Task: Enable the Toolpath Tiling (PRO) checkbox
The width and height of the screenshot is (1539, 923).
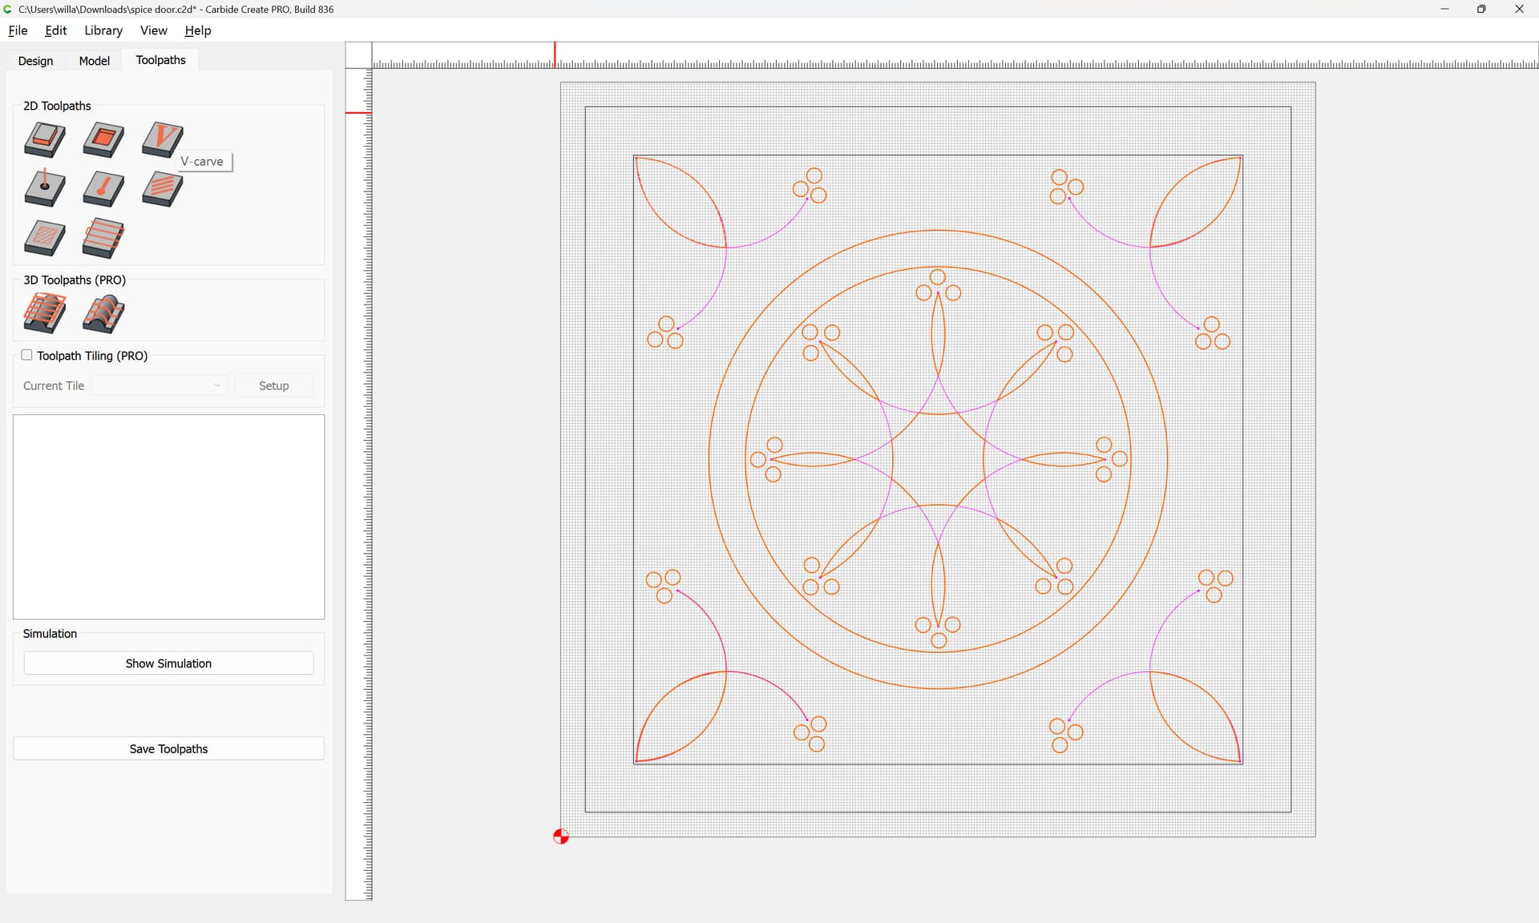Action: [x=26, y=355]
